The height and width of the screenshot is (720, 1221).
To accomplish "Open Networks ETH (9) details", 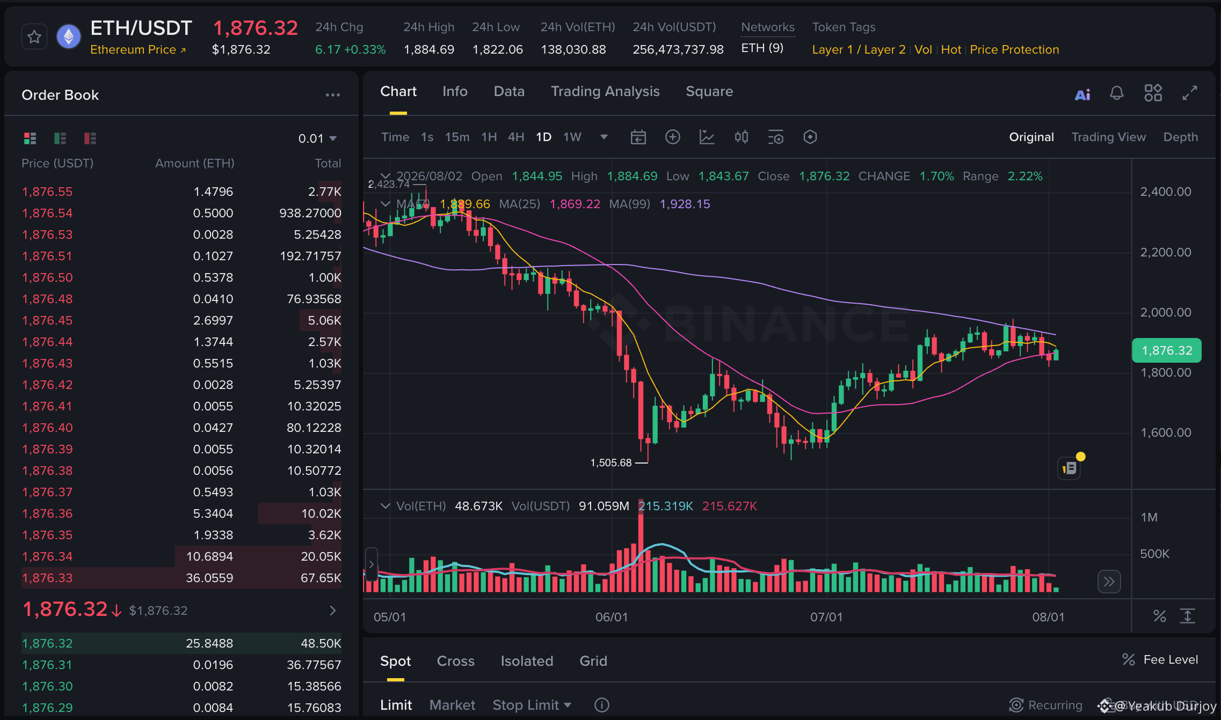I will point(762,48).
